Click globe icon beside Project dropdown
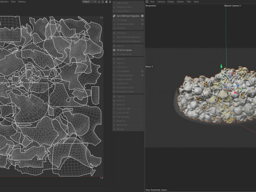Screen dimensions: 256x192 point(106,2)
